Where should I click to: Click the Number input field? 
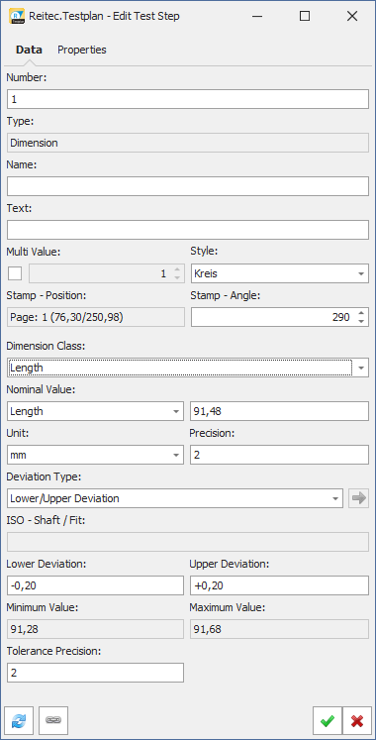pyautogui.click(x=188, y=100)
